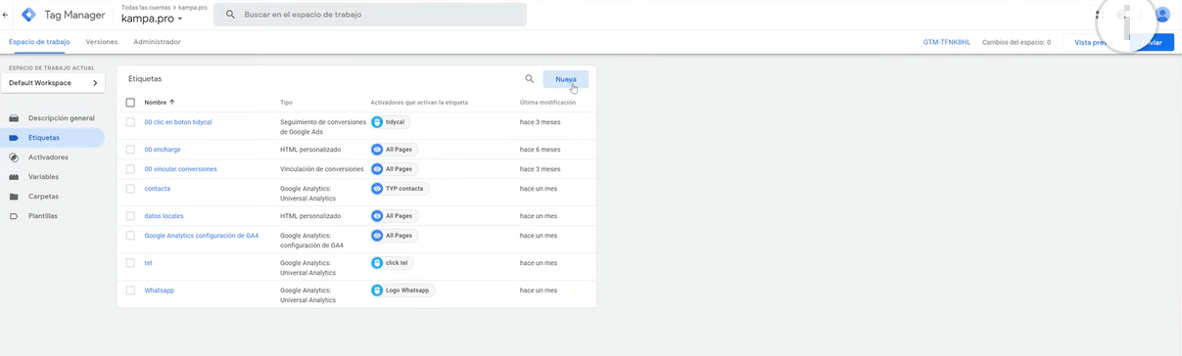Open the kampa.pro container dropdown
This screenshot has width=1182, height=356.
[x=152, y=19]
